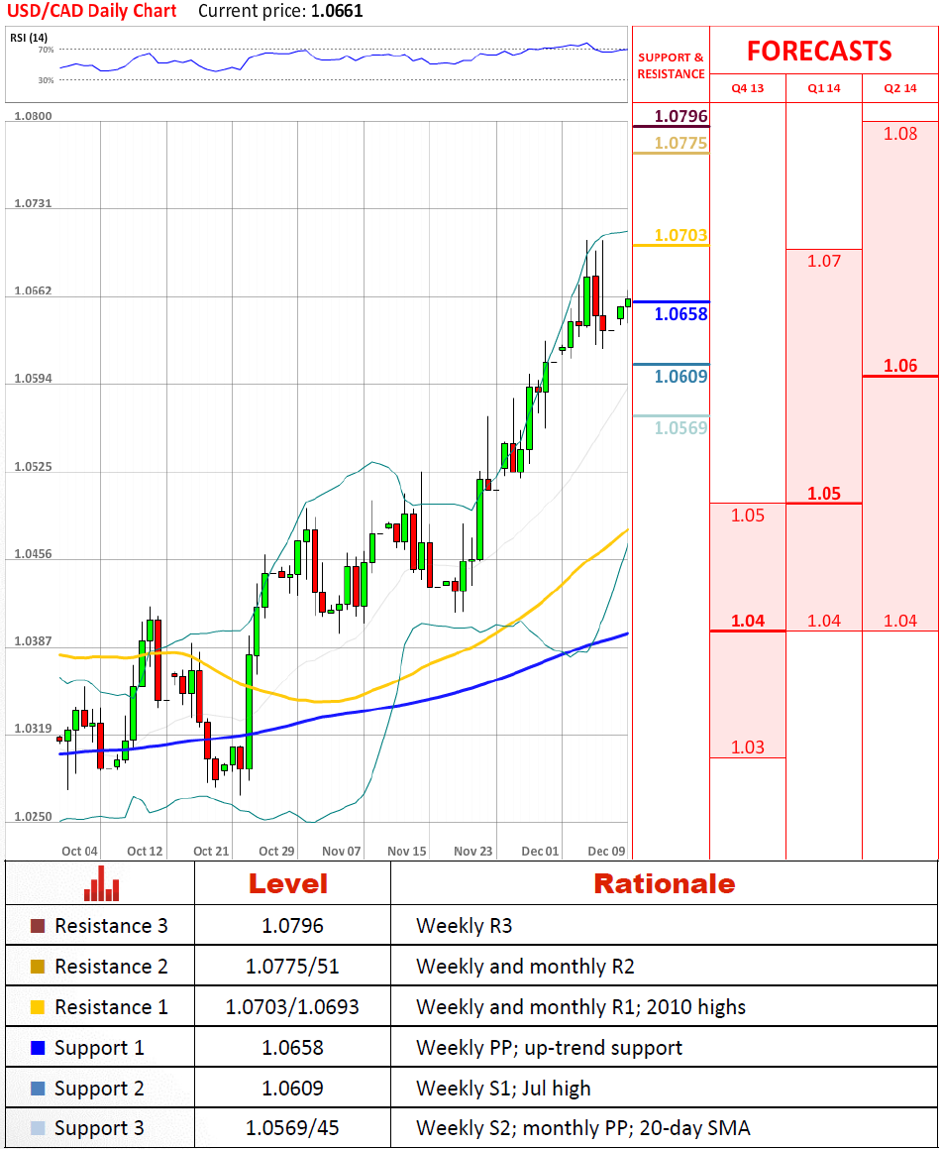
Task: Click the Oct 04 date axis label
Action: [x=79, y=851]
